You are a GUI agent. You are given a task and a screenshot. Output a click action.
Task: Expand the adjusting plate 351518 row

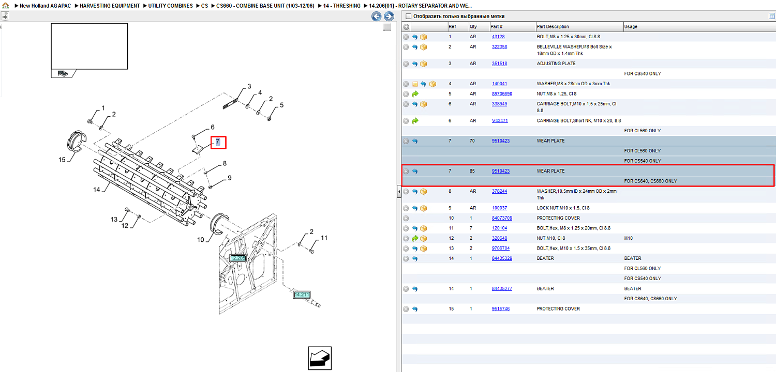pyautogui.click(x=406, y=64)
